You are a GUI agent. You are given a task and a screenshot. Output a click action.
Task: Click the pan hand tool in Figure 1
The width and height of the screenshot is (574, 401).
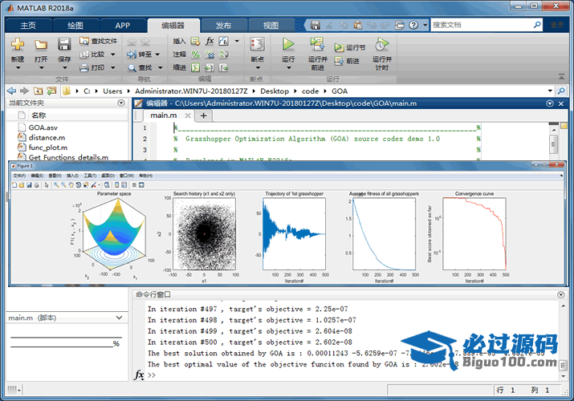(x=71, y=185)
